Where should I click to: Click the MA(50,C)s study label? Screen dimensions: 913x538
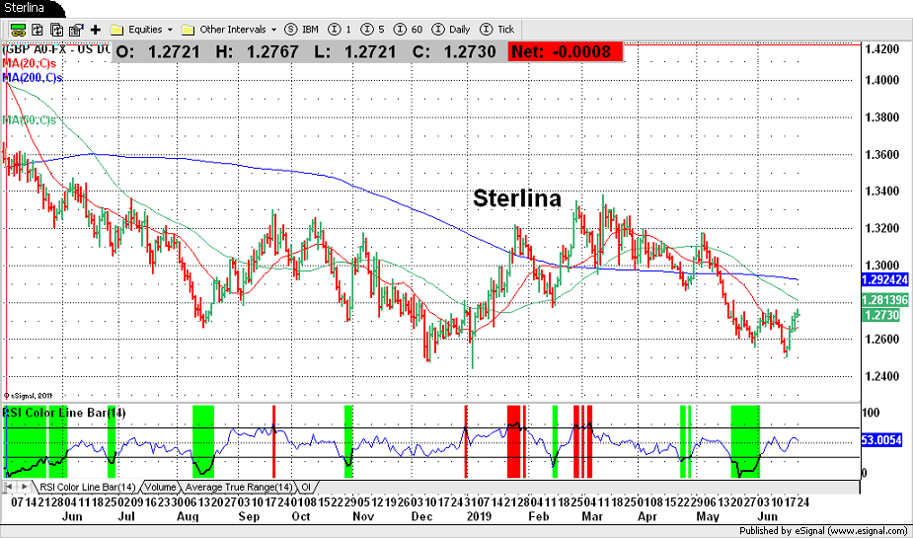click(x=29, y=120)
